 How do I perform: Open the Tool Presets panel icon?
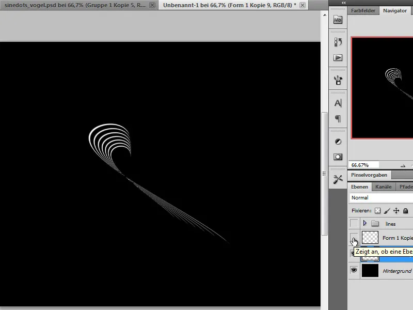click(x=338, y=179)
